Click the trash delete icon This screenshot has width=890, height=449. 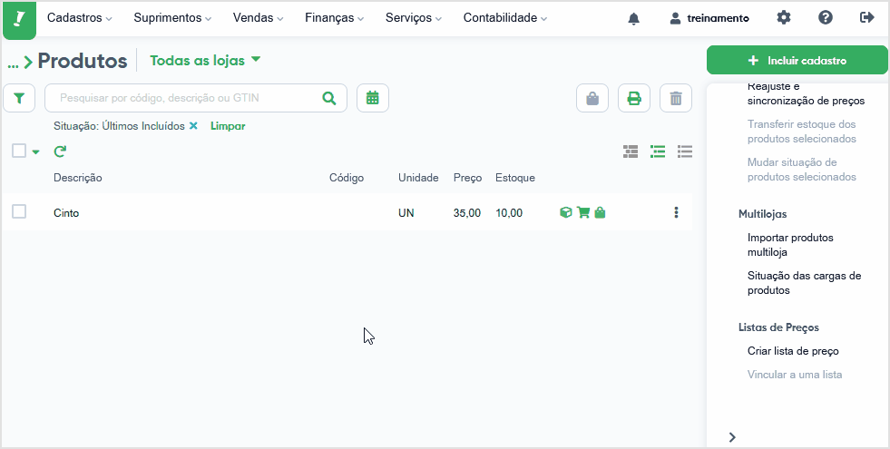[x=676, y=98]
